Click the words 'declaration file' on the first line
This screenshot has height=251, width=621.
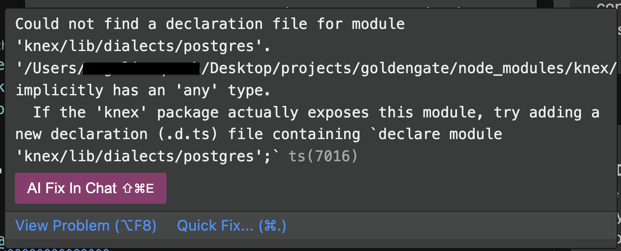point(236,24)
